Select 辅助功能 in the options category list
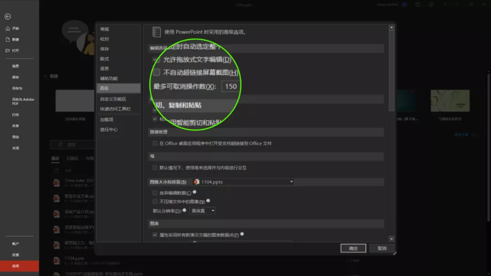The width and height of the screenshot is (491, 276). (x=118, y=79)
